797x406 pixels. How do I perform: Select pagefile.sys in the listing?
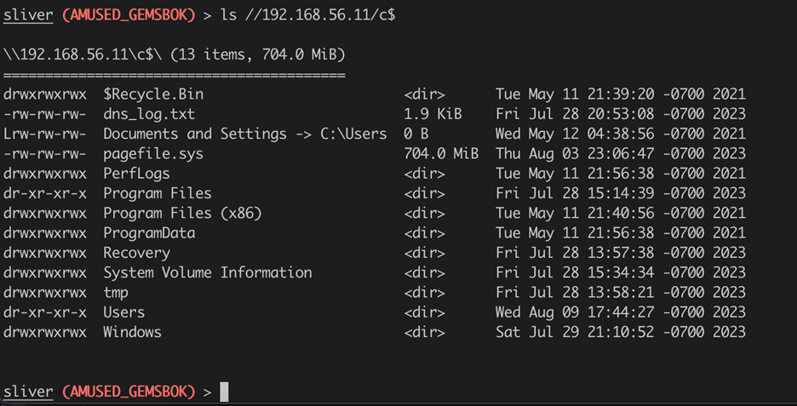153,153
